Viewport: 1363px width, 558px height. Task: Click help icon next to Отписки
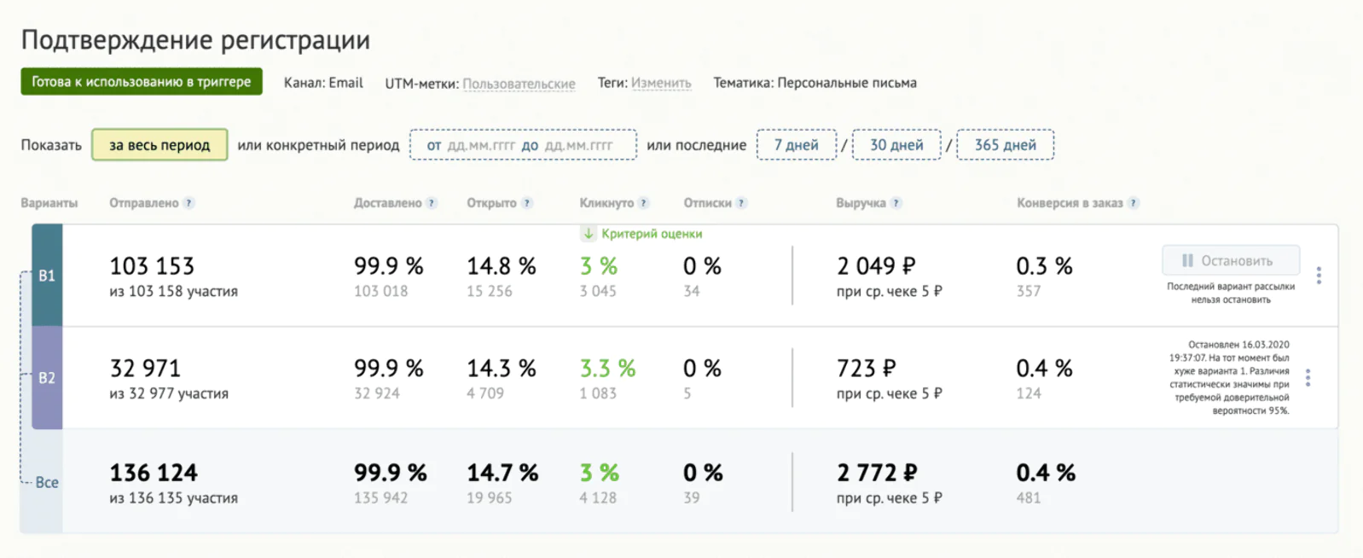click(x=742, y=203)
